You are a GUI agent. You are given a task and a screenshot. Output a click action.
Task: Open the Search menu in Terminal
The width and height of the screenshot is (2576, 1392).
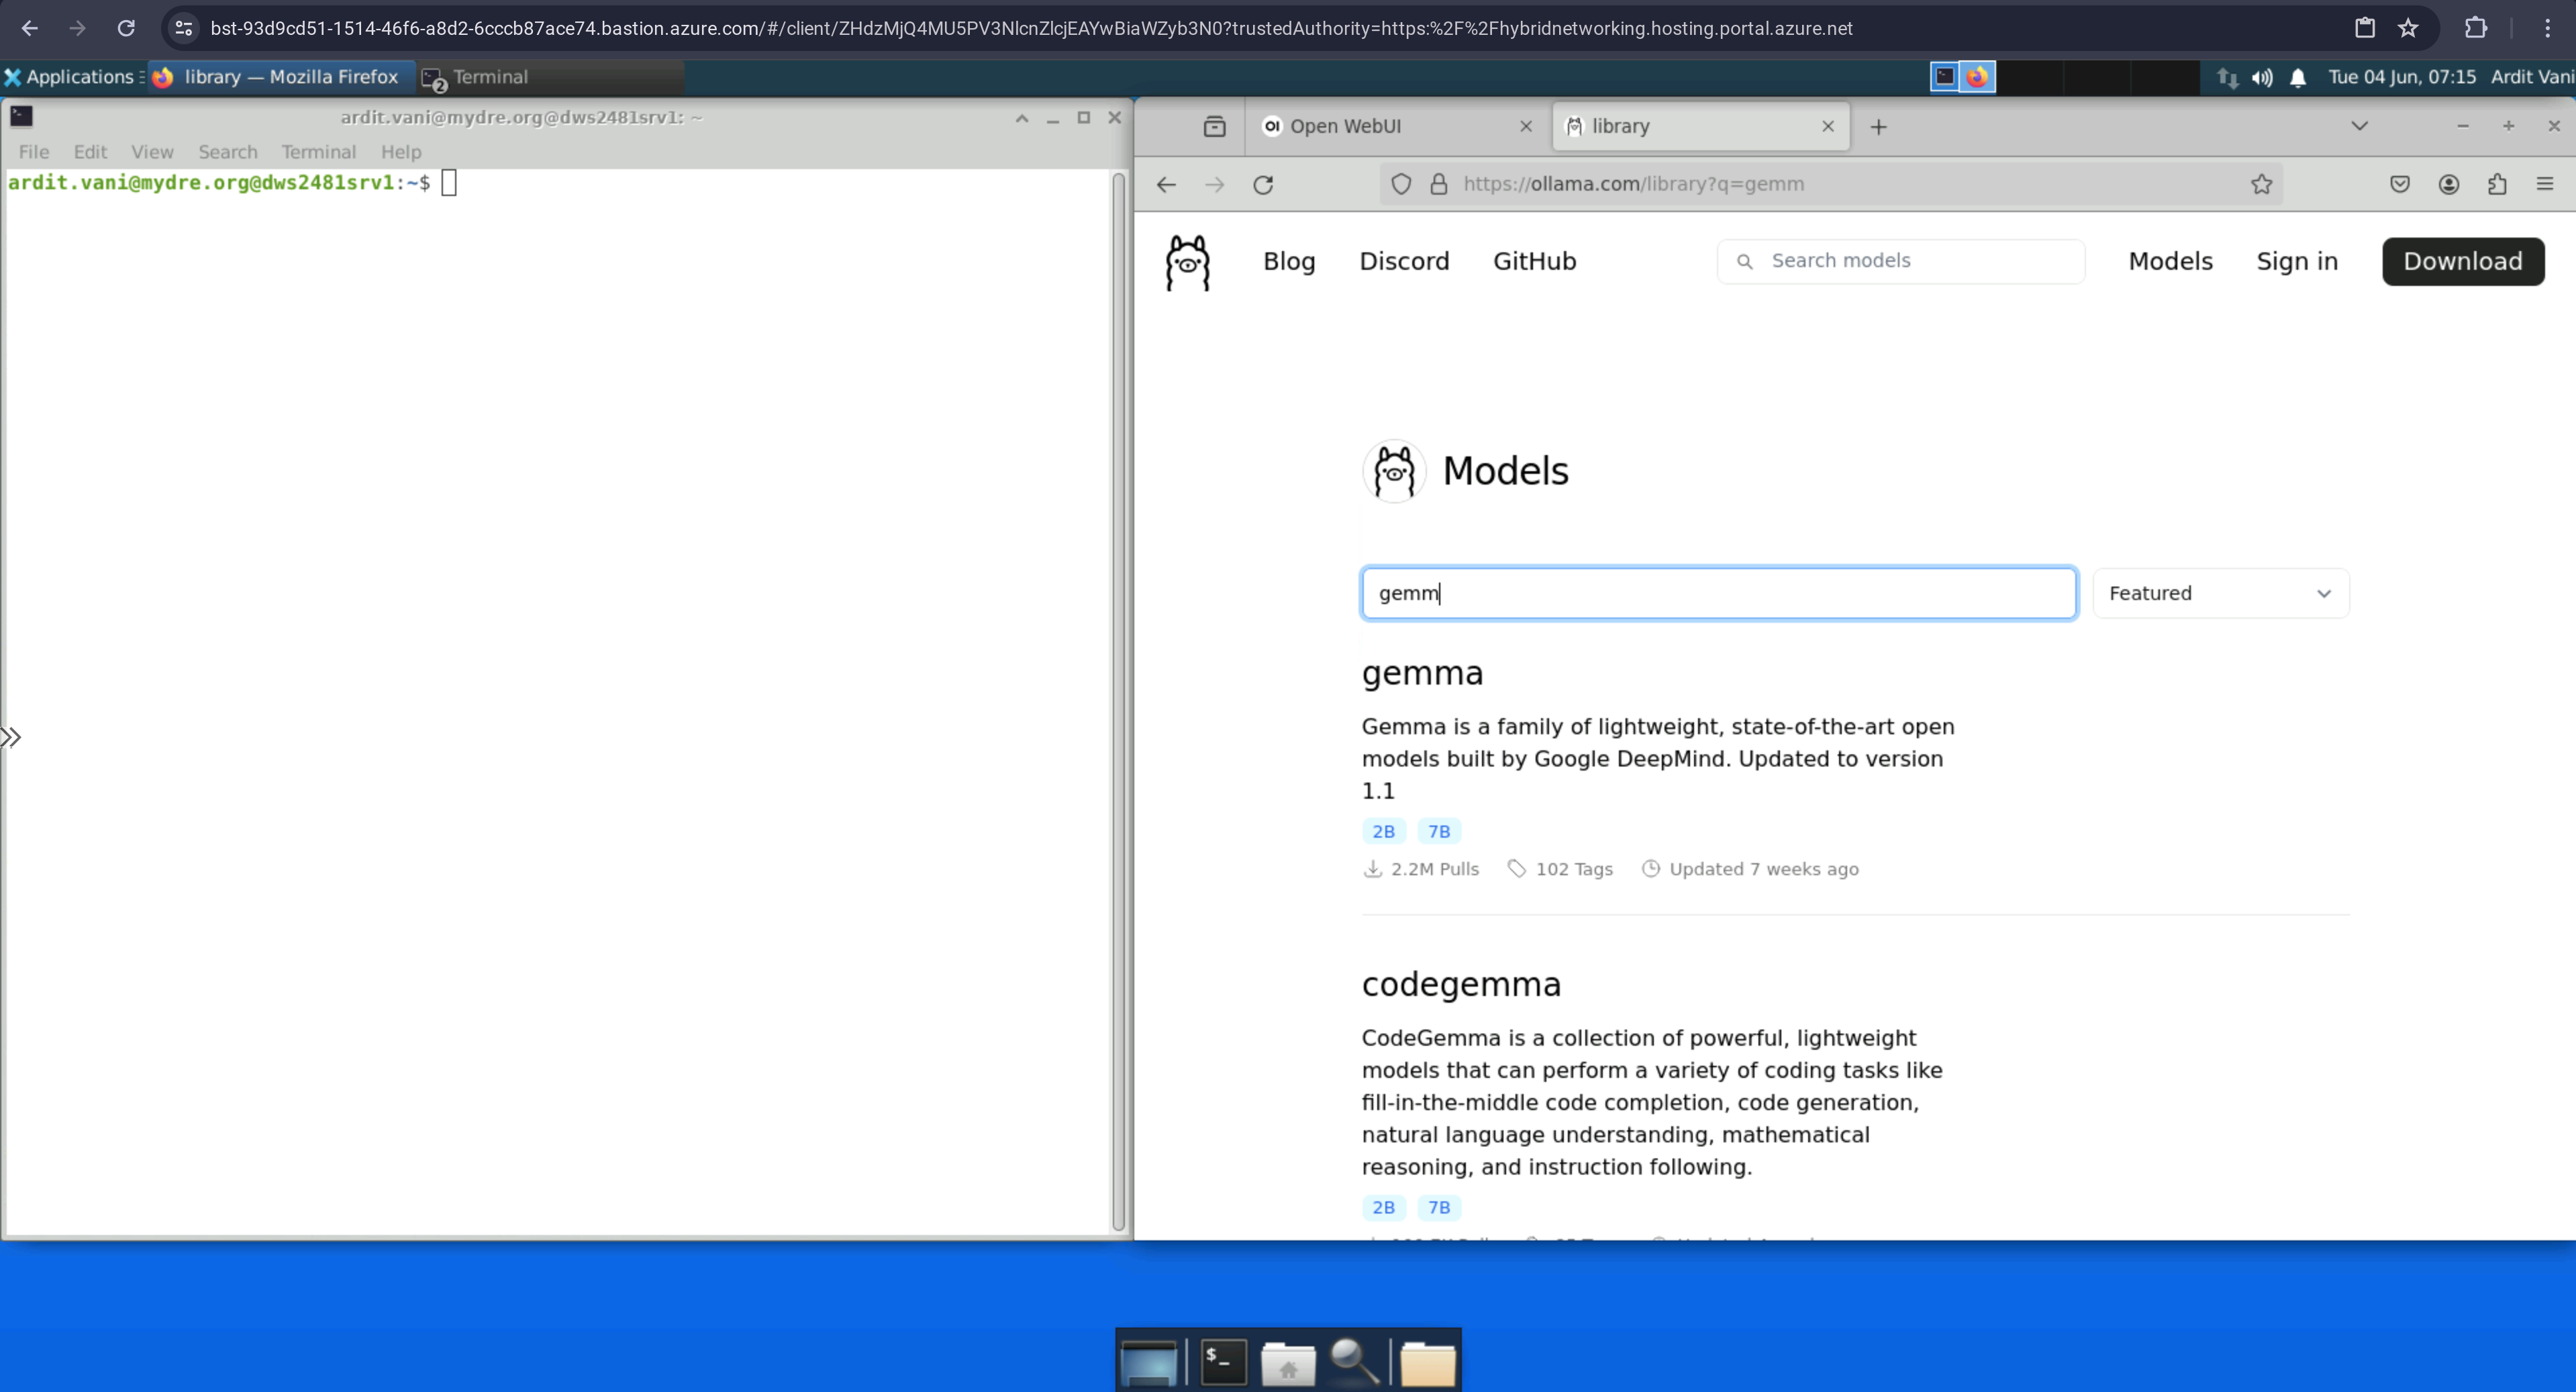(x=228, y=152)
